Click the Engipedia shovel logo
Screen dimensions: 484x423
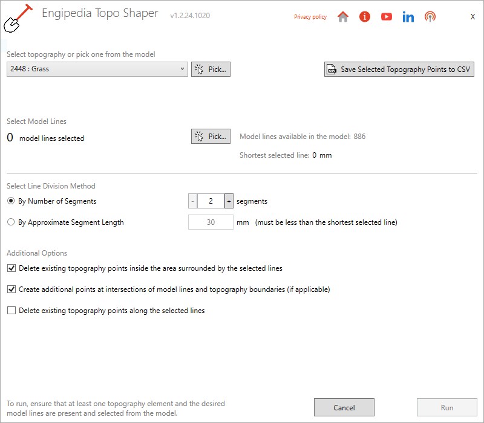tap(16, 18)
